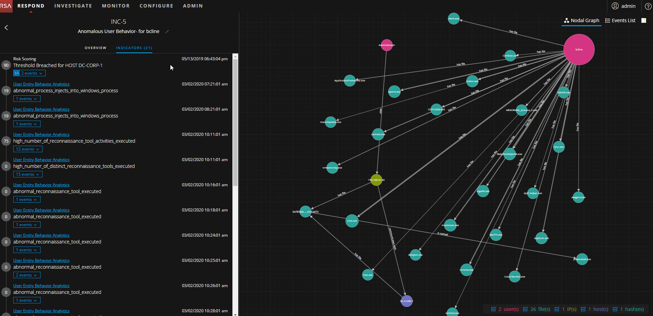This screenshot has width=653, height=316.
Task: Select the Apoint.exe file node
Action: 394,92
